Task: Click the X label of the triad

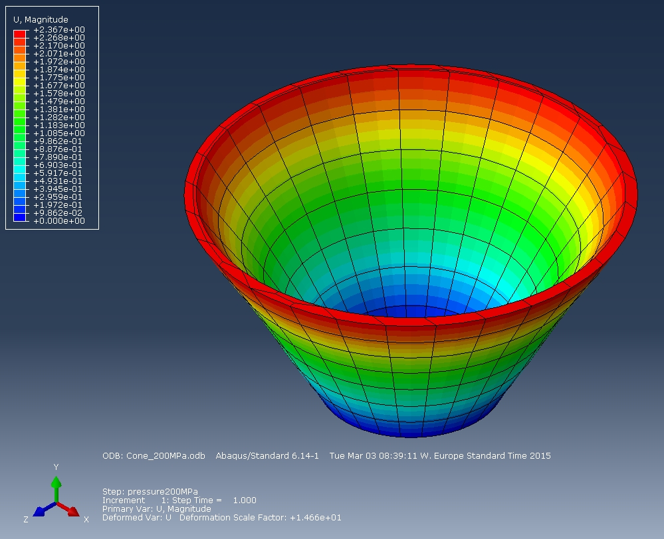Action: coord(86,520)
